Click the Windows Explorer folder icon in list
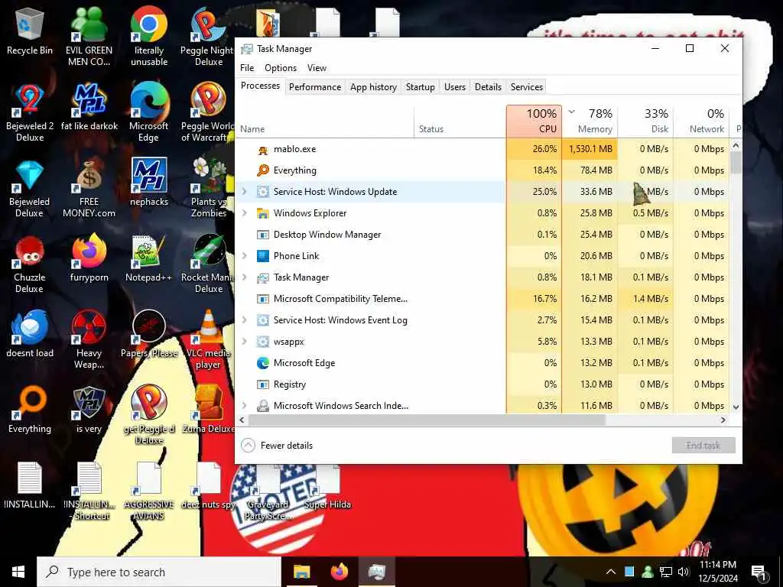 pos(263,214)
